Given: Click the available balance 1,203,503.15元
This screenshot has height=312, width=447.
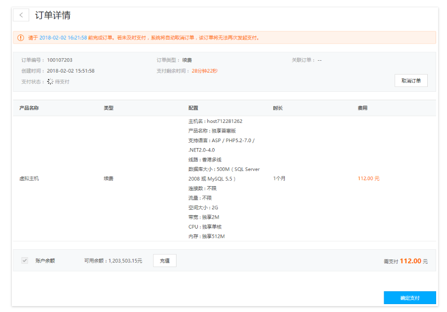Looking at the screenshot, I should (x=125, y=261).
